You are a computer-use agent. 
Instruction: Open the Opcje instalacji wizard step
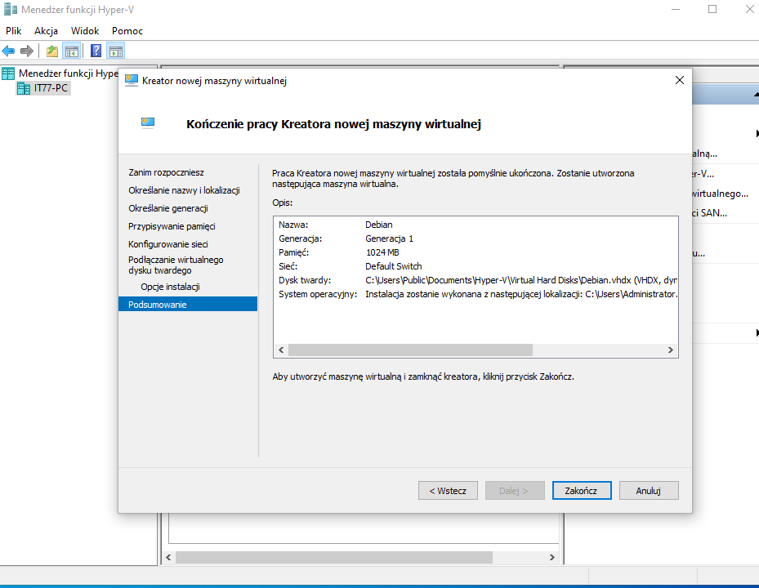[170, 287]
